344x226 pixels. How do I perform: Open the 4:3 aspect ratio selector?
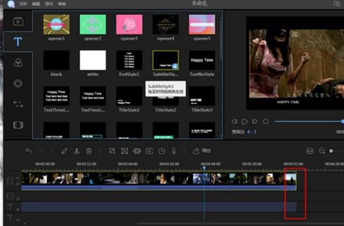click(251, 132)
